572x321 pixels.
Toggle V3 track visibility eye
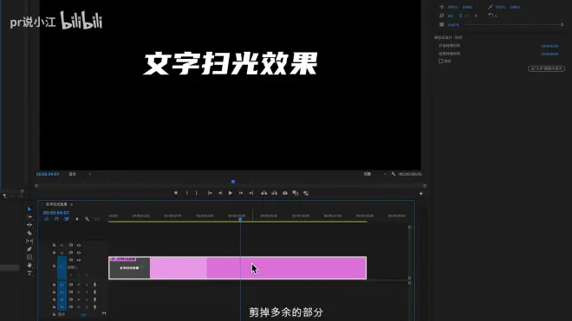79,245
